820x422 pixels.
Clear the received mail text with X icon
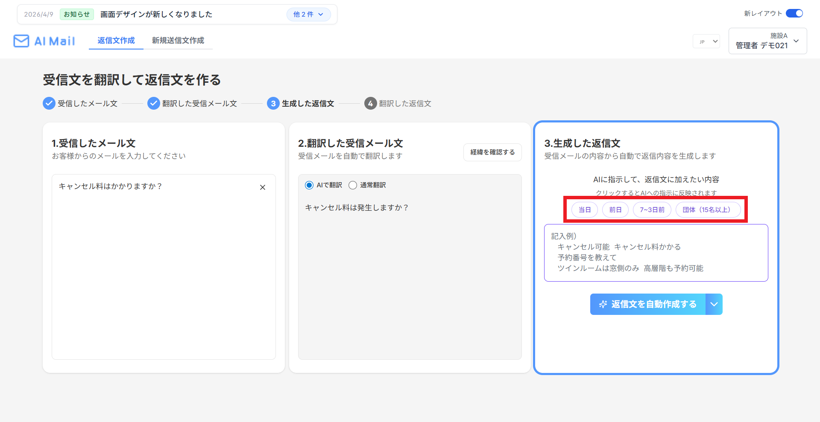[x=263, y=187]
